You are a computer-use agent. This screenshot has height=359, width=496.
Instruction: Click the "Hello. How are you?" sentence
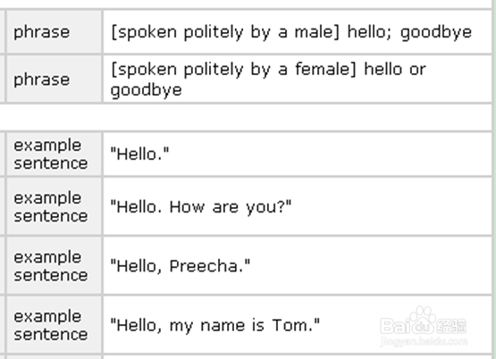(x=201, y=207)
